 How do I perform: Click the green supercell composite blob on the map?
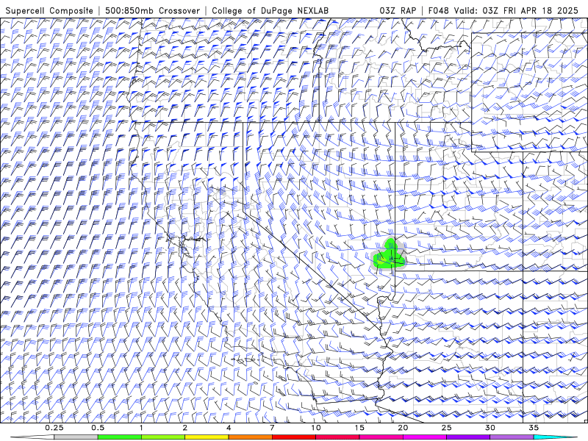pos(389,255)
